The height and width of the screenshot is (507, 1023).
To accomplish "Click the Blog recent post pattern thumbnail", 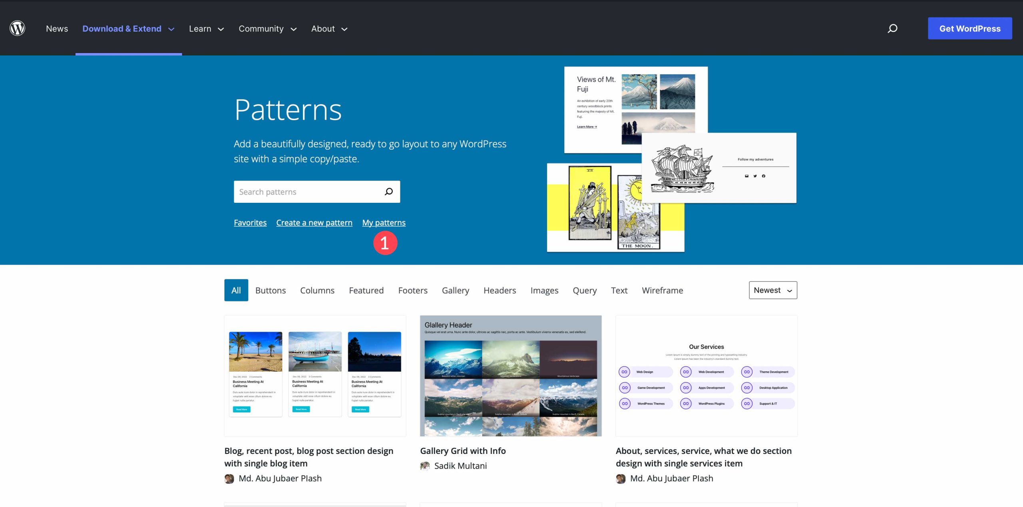I will click(x=315, y=375).
